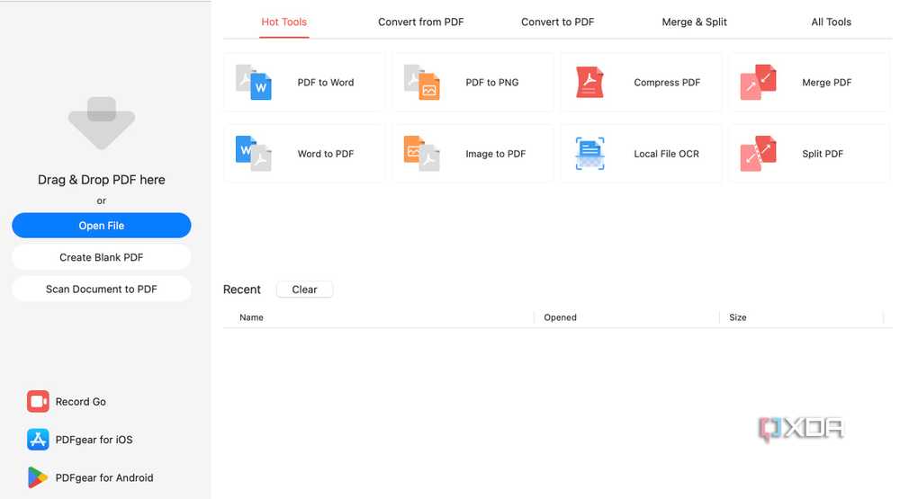Click the PDF to Word icon

[x=253, y=83]
